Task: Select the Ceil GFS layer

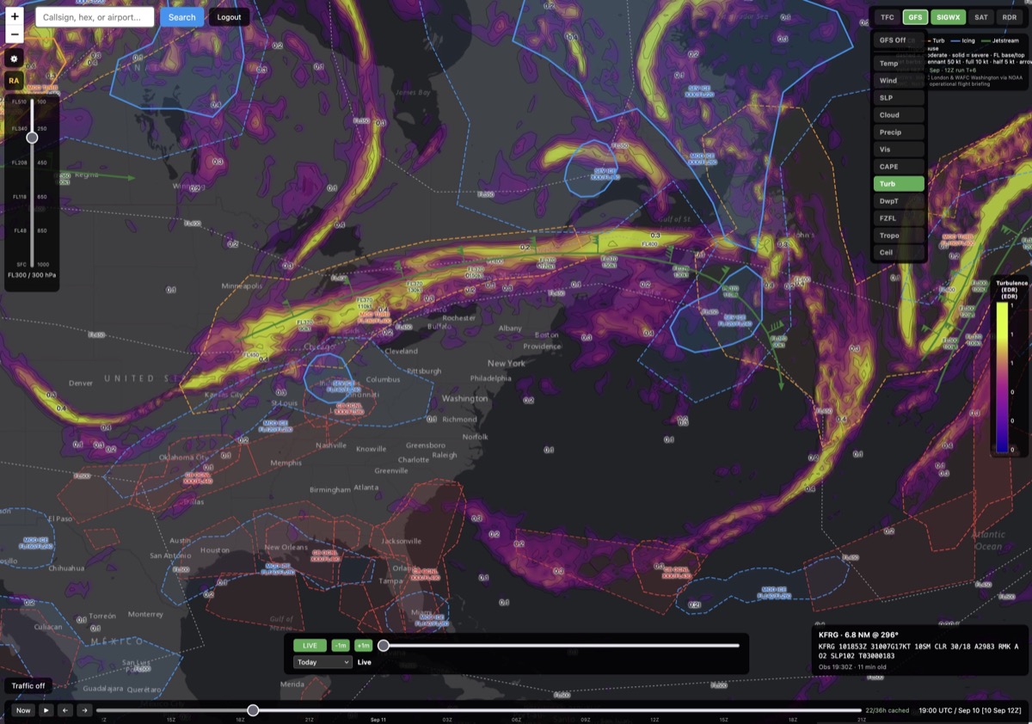Action: (899, 253)
